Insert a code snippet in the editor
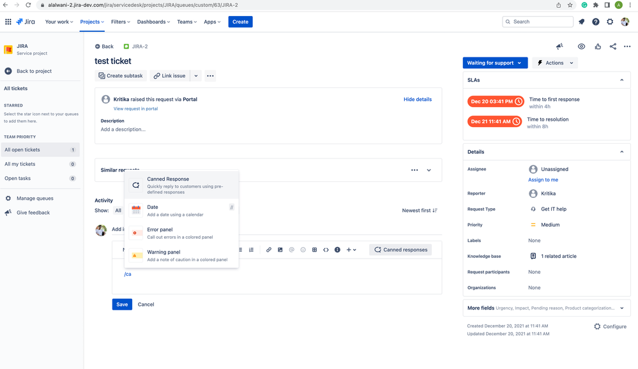The image size is (638, 369). (x=326, y=250)
